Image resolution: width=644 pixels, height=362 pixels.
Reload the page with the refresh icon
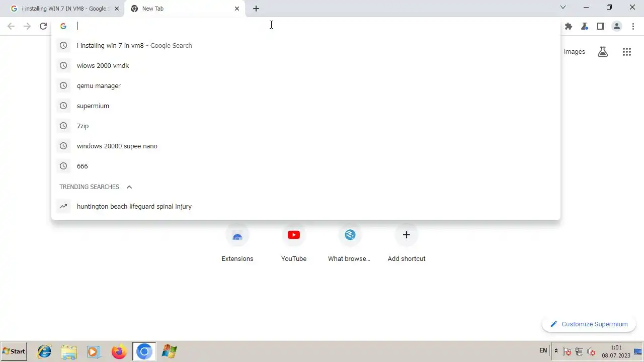[43, 26]
